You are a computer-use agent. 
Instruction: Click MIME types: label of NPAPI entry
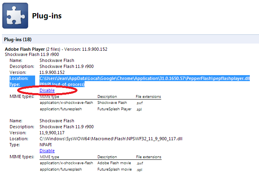22,157
